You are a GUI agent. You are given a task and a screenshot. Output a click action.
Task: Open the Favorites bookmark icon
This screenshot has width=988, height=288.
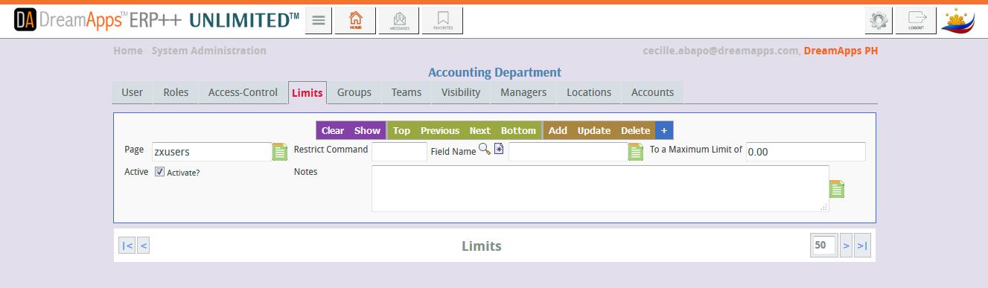pyautogui.click(x=442, y=20)
